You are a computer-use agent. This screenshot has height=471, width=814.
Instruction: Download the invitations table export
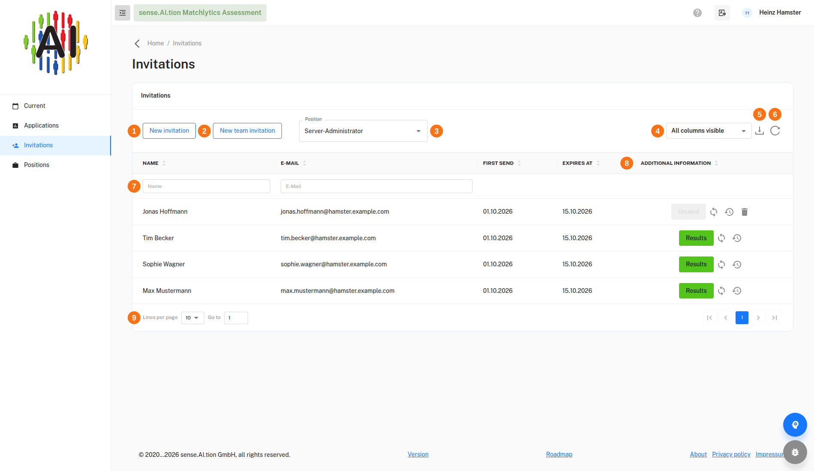point(760,131)
